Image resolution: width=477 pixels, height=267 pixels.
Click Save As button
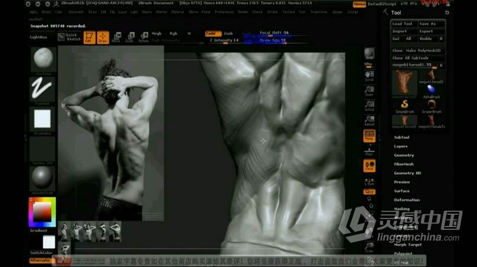(x=432, y=24)
